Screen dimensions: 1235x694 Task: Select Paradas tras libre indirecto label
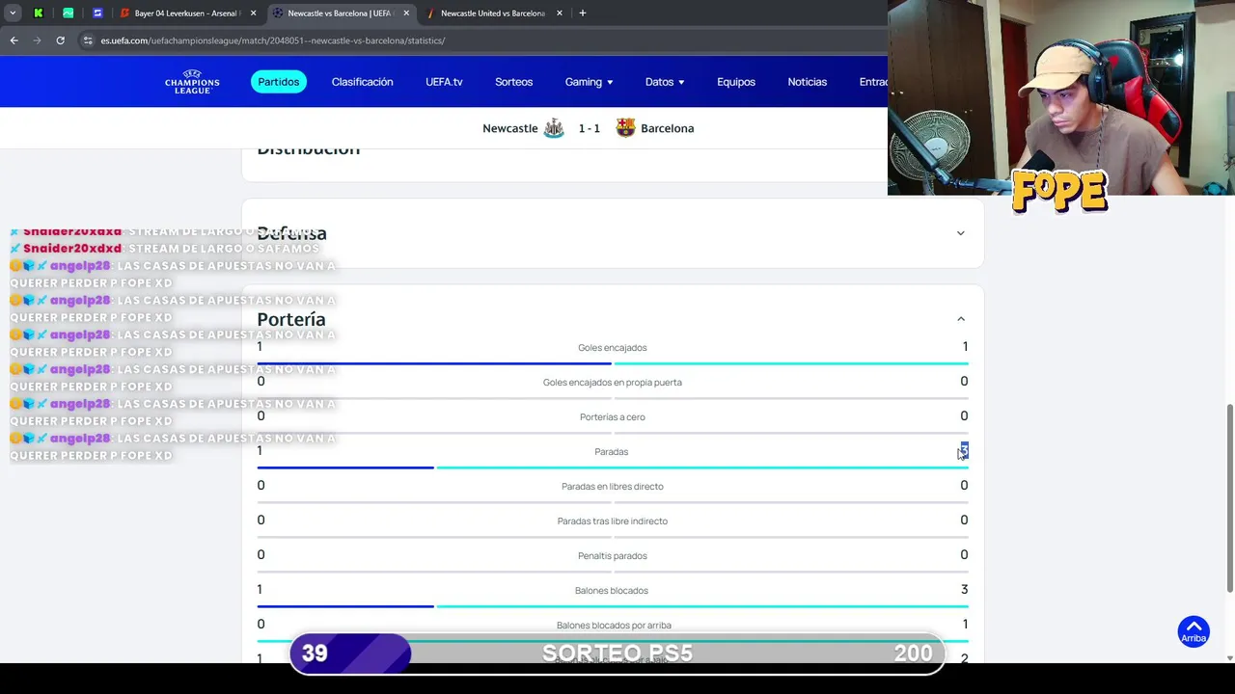tap(612, 521)
